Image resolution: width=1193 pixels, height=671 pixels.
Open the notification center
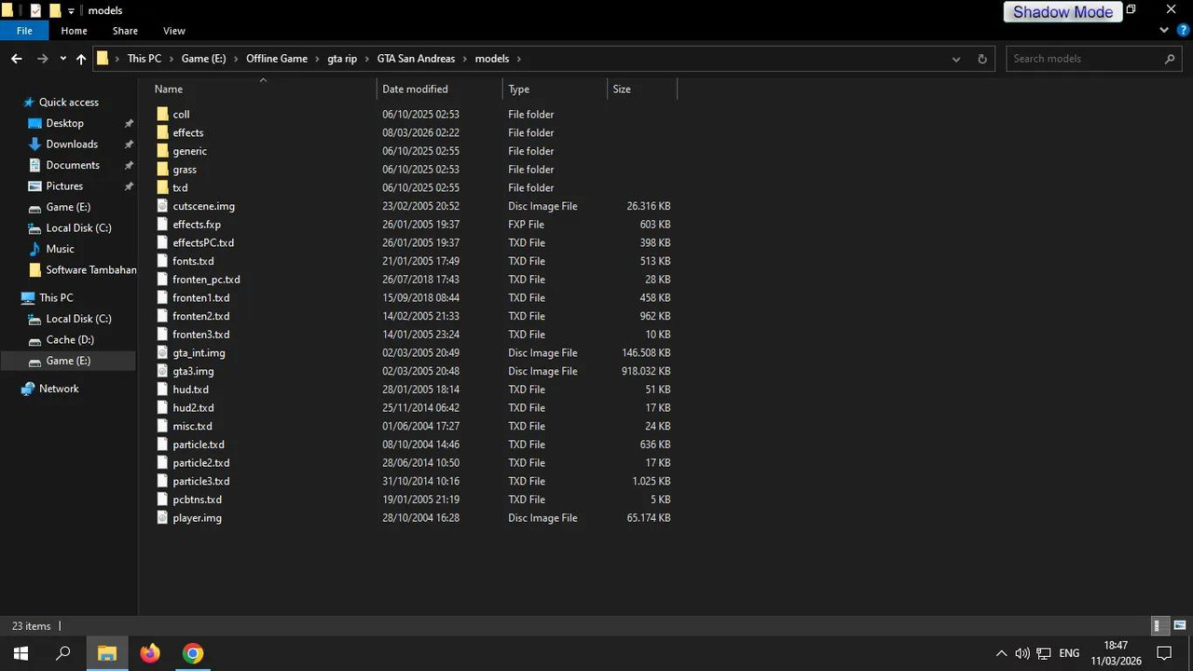1163,653
